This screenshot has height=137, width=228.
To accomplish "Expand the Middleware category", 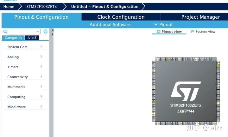I will click(x=25, y=107).
